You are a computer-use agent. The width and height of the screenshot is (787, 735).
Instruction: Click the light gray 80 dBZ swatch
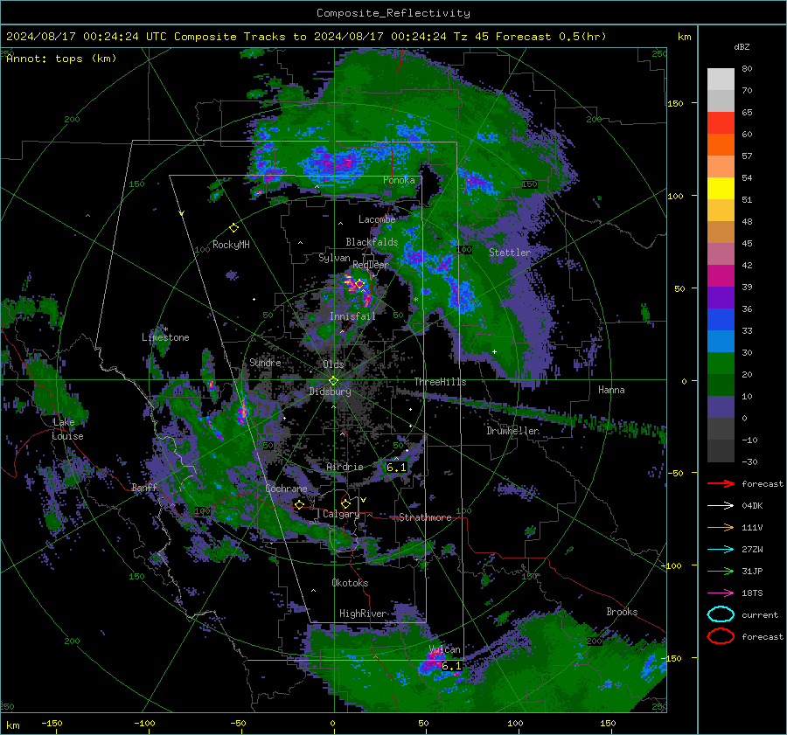click(721, 80)
